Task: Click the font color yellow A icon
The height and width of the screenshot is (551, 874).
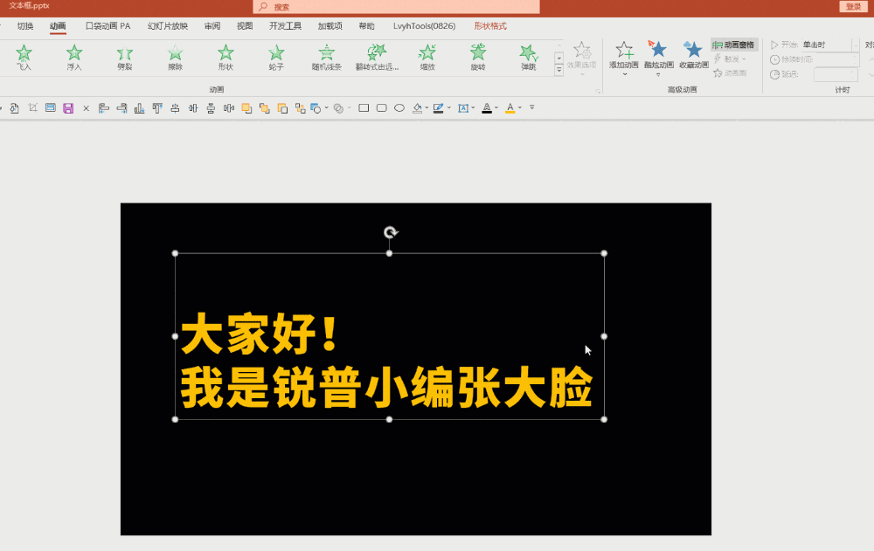Action: 510,108
